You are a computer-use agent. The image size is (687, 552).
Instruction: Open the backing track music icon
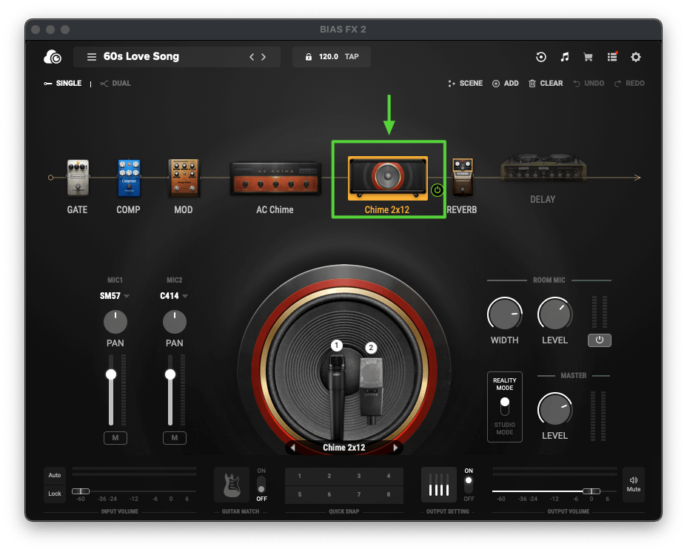pos(564,57)
